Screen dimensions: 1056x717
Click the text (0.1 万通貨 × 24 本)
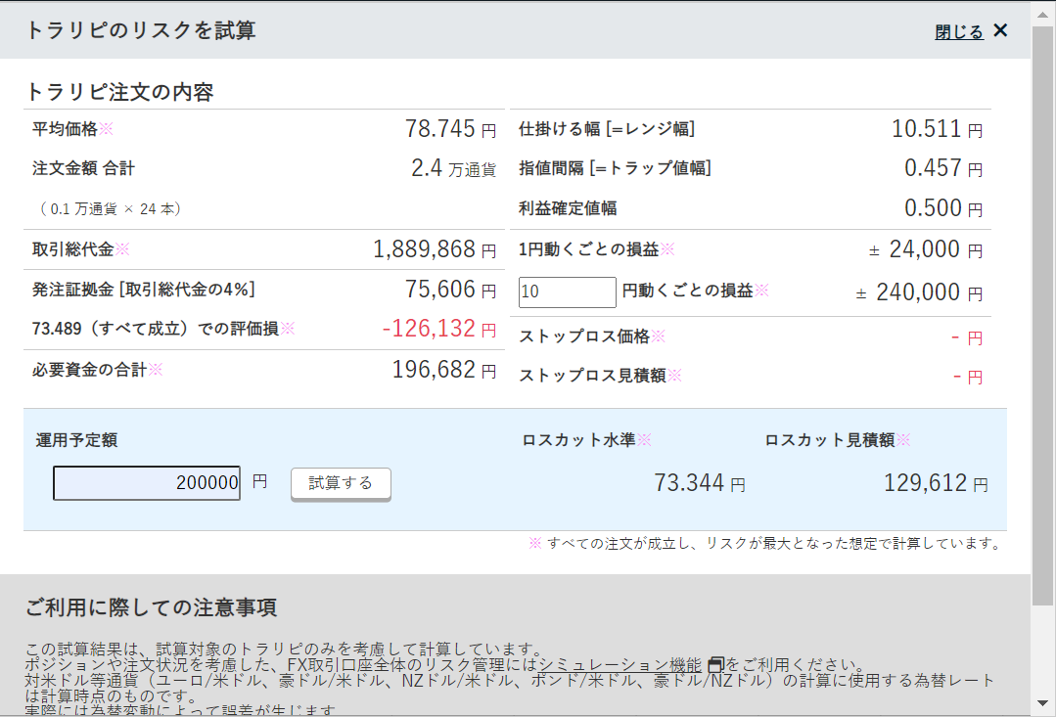pos(111,208)
